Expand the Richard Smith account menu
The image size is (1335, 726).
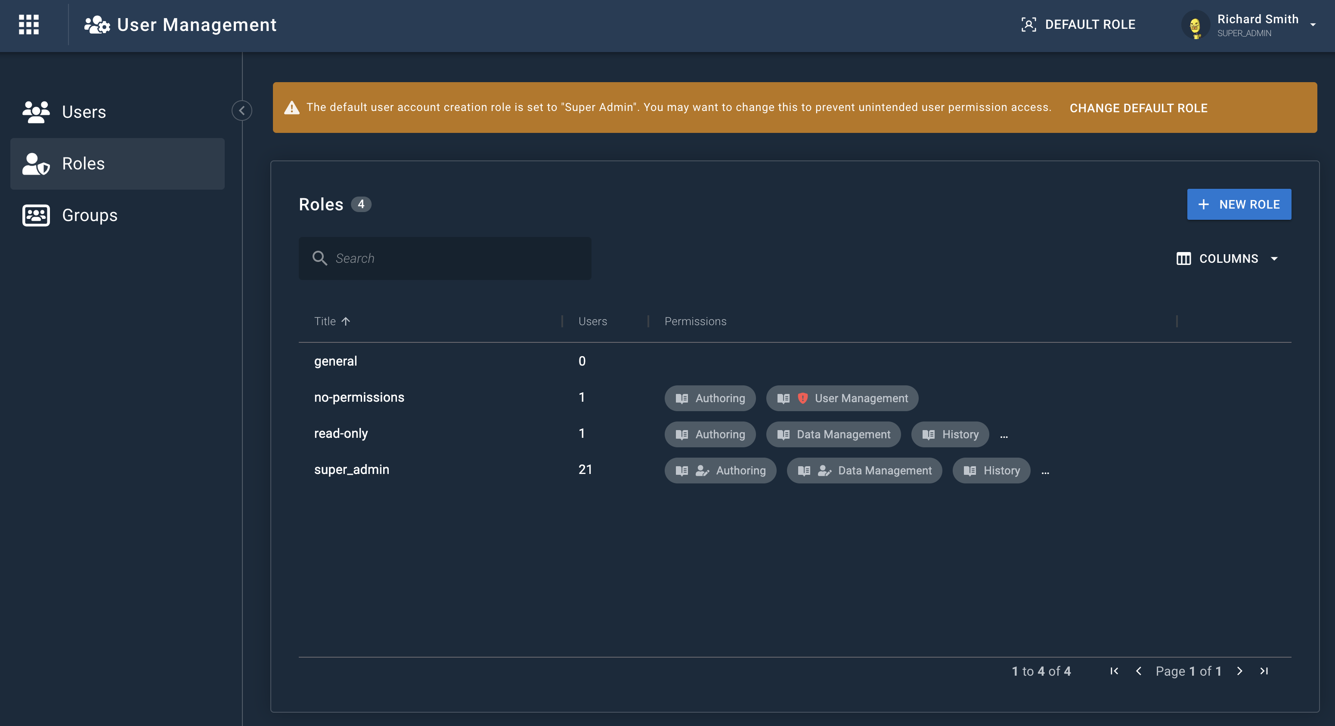(1313, 25)
